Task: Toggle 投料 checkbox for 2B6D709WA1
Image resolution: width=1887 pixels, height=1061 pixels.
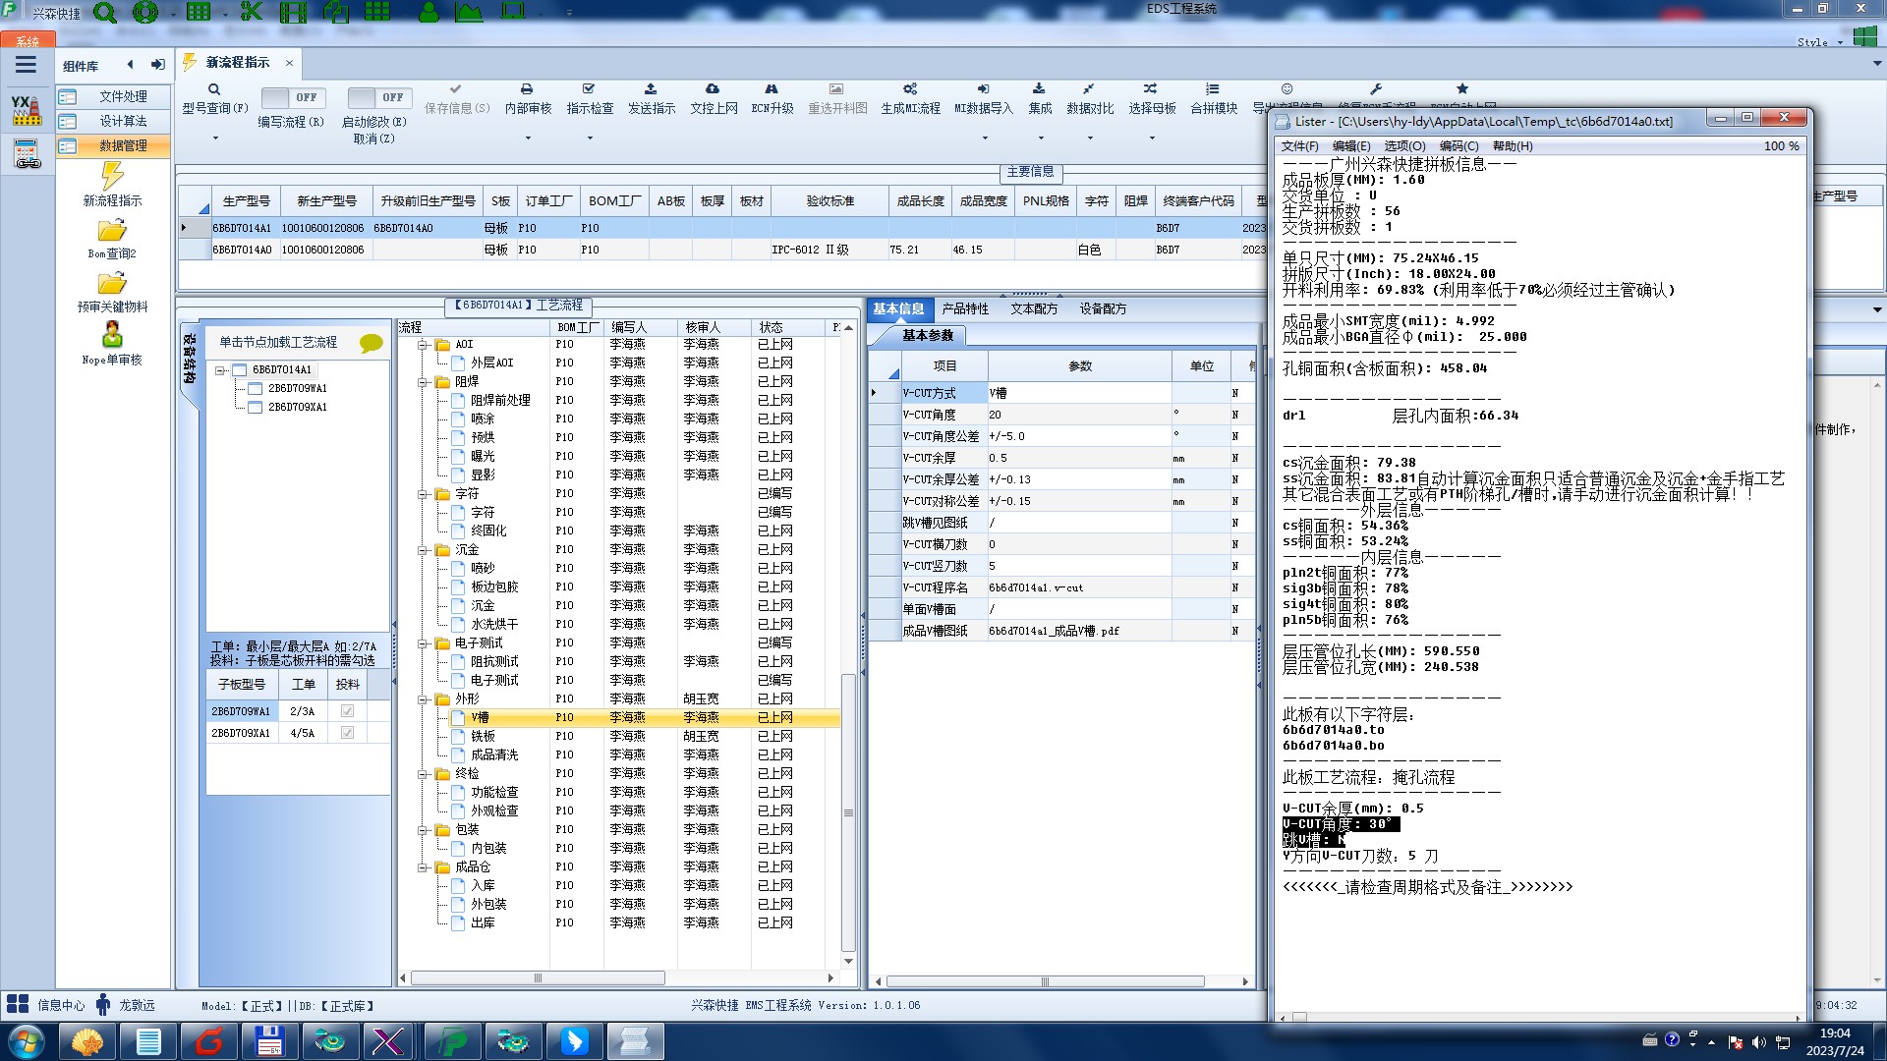Action: (x=347, y=711)
